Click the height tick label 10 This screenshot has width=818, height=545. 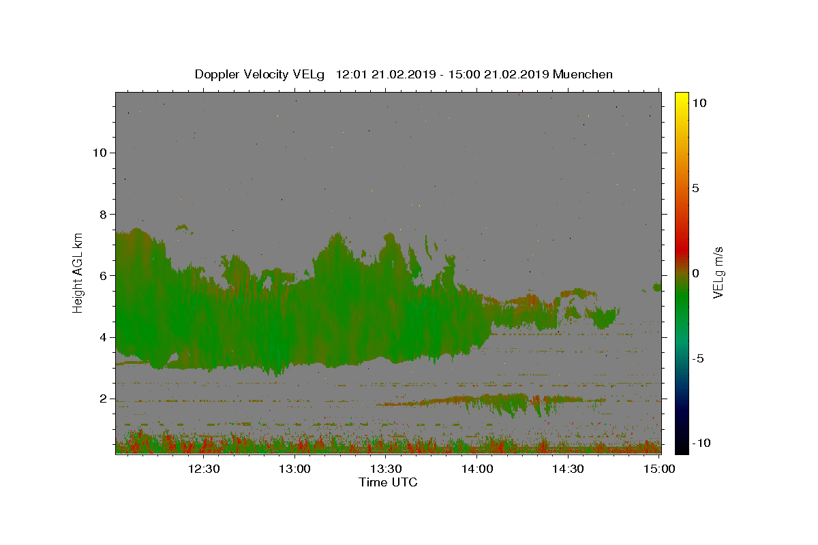point(100,153)
